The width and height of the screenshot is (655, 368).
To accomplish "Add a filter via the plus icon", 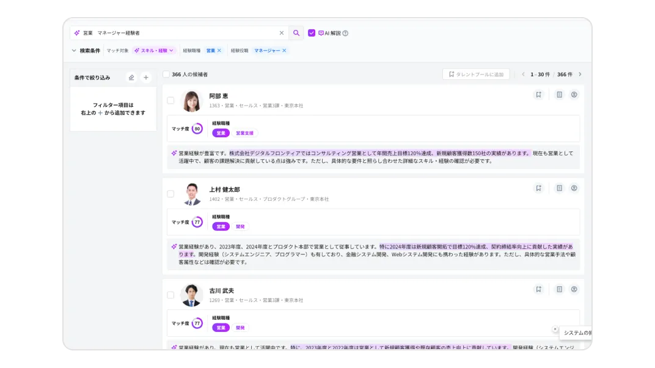I will coord(145,77).
